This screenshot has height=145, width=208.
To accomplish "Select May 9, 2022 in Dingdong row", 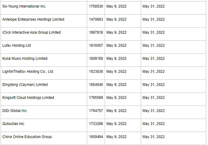I will [x=116, y=84].
